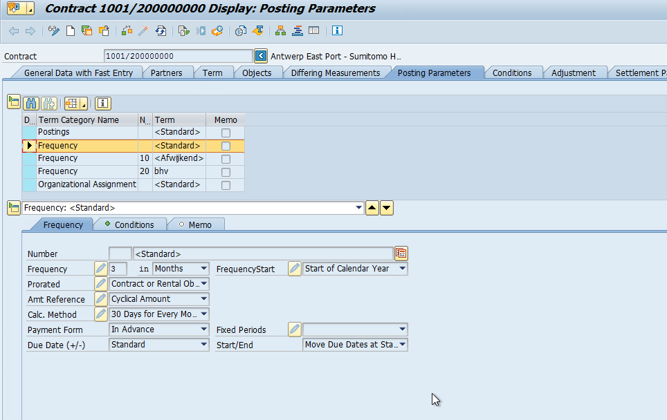Toggle Memo checkbox for Organizational Assignment row
The width and height of the screenshot is (667, 420).
point(226,186)
